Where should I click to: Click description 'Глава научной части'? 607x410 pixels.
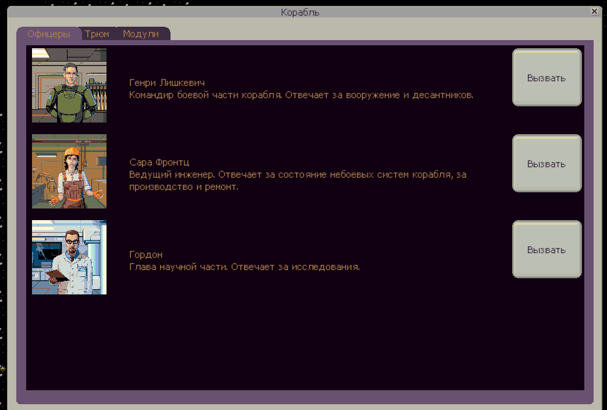click(179, 267)
